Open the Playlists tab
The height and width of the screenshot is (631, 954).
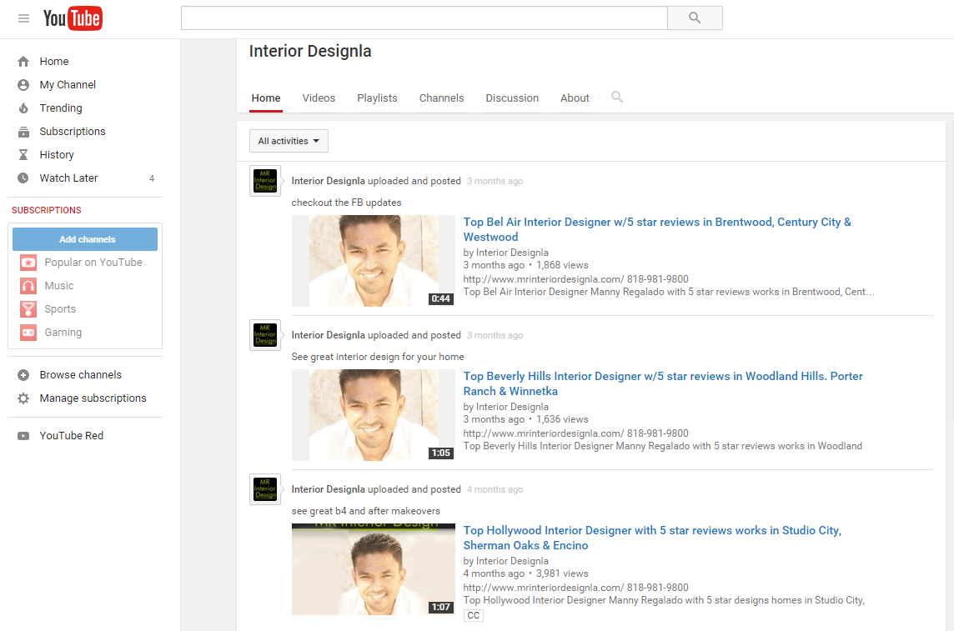(x=377, y=98)
